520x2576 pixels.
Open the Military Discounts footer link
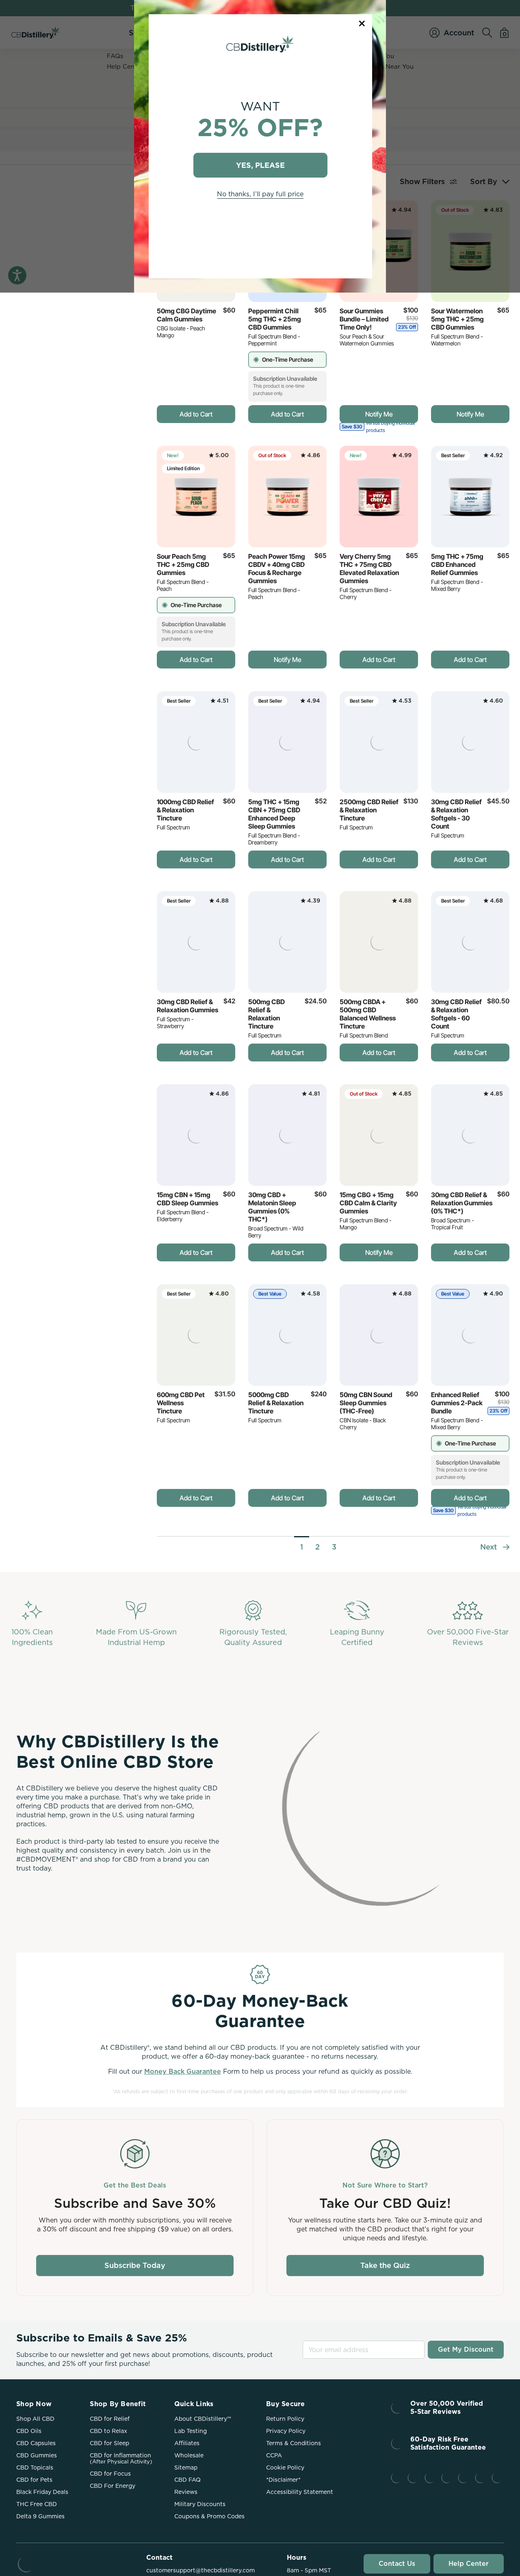pyautogui.click(x=200, y=2504)
